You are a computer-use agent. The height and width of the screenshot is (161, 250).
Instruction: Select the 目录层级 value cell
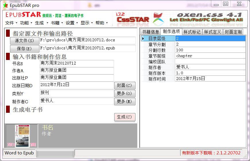tap(210, 38)
